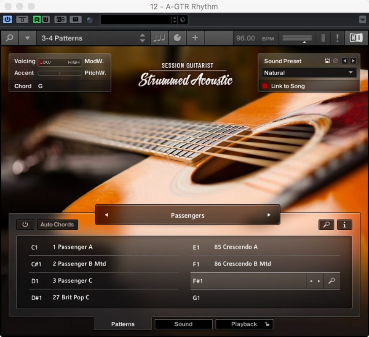Toggle the plugin power bypass button
The width and height of the screenshot is (369, 337).
(x=8, y=19)
